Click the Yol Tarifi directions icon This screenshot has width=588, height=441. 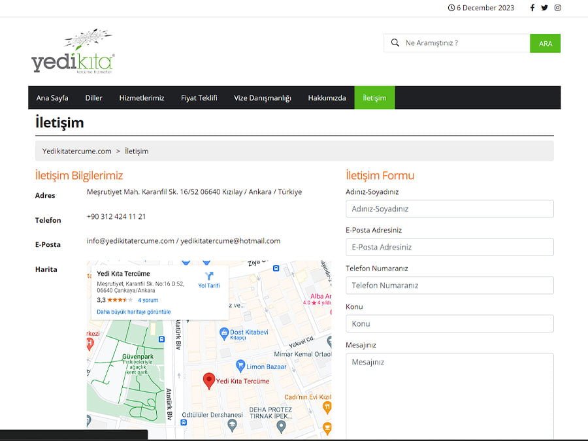[x=209, y=276]
